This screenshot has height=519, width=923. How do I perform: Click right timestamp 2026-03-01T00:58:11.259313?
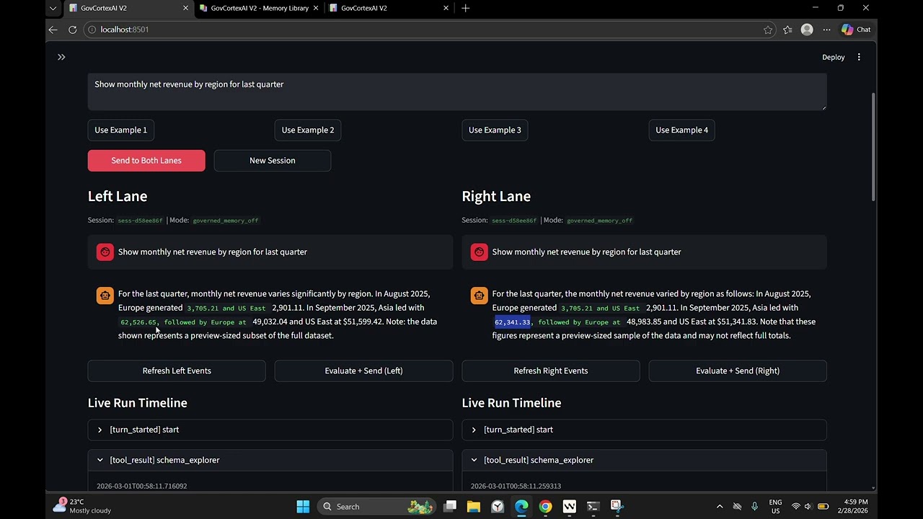pos(516,486)
